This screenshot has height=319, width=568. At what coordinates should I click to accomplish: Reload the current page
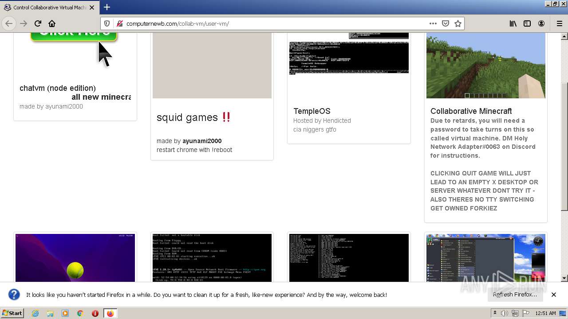coord(38,23)
